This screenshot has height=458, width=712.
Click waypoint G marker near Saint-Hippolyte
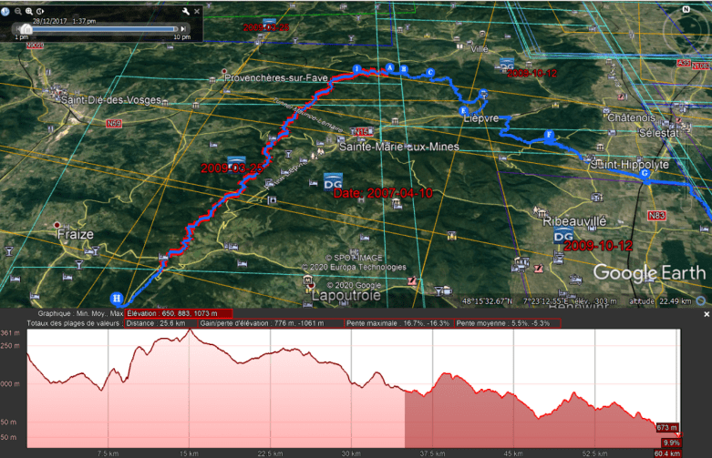click(645, 173)
